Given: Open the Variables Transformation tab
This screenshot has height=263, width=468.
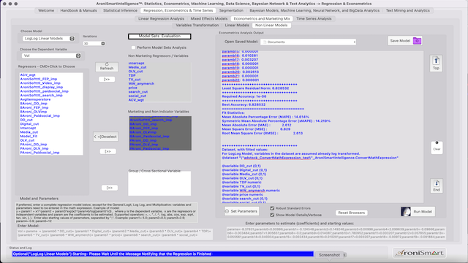Looking at the screenshot, I should pos(197,26).
